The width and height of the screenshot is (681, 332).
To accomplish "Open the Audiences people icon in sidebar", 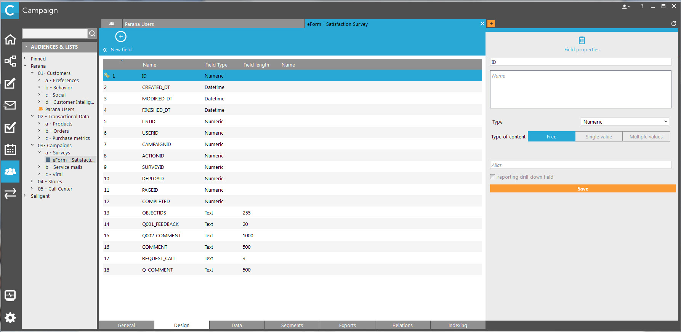I will (10, 172).
